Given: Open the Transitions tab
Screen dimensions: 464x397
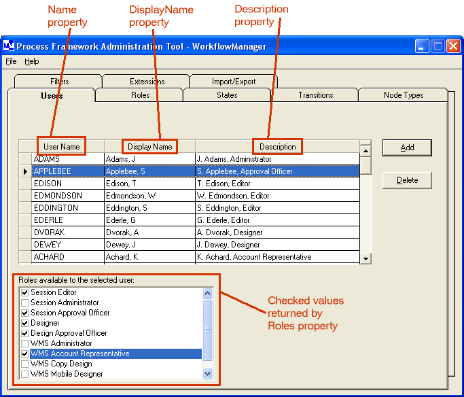Looking at the screenshot, I should click(315, 95).
